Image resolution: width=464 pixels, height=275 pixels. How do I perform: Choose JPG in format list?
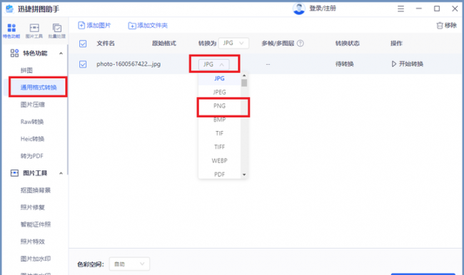(x=219, y=78)
